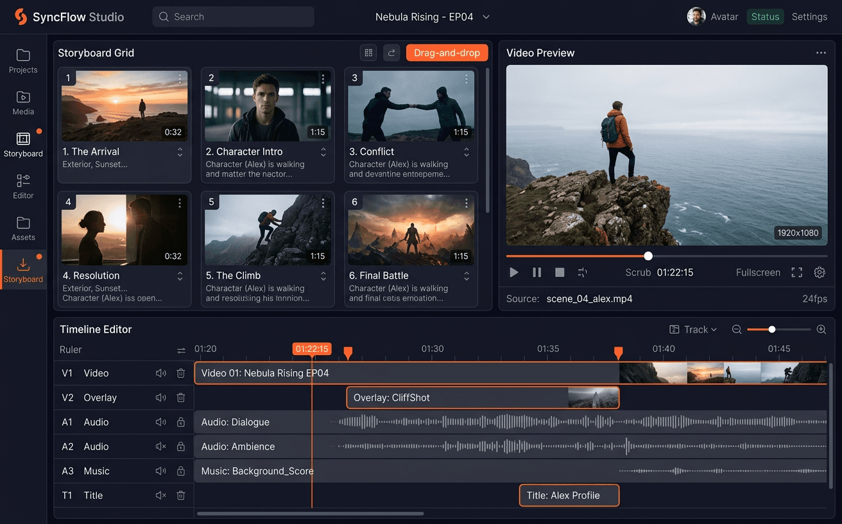Open options menu on scene 5 card
Viewport: 842px width, 524px height.
click(x=323, y=202)
